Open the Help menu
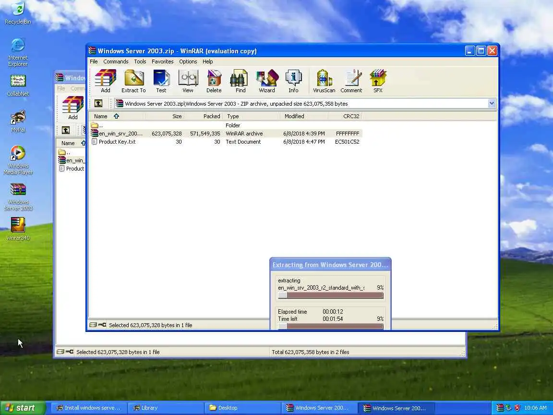553x415 pixels. pos(208,61)
